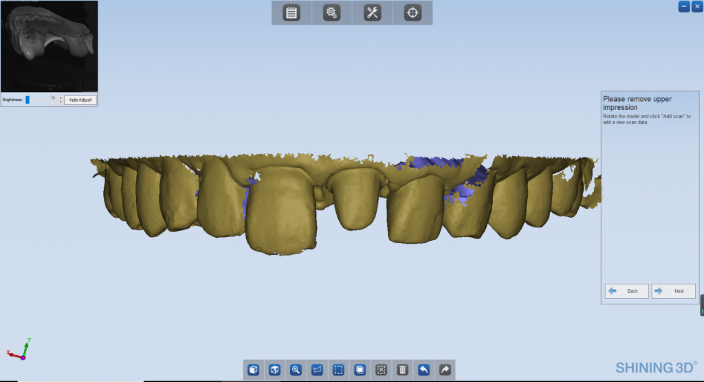Click the camera preview thumbnail
Image resolution: width=704 pixels, height=382 pixels.
pyautogui.click(x=49, y=46)
